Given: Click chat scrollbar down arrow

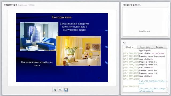Looking at the screenshot, I should coord(167,91).
